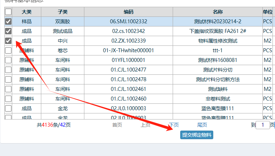Viewport: 275px width, 156px height.
Task: Select the code cell 06.SMJ.1002332
Action: (x=129, y=21)
